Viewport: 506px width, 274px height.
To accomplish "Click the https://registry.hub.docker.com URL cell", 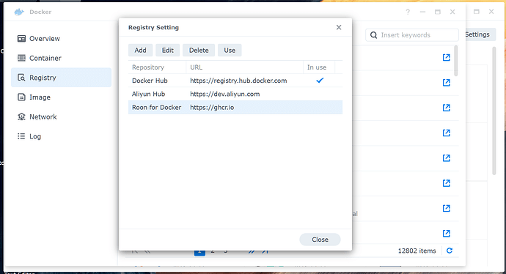I will pyautogui.click(x=238, y=81).
